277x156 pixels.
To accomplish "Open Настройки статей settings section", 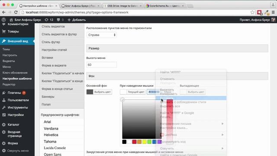I will [62, 50].
